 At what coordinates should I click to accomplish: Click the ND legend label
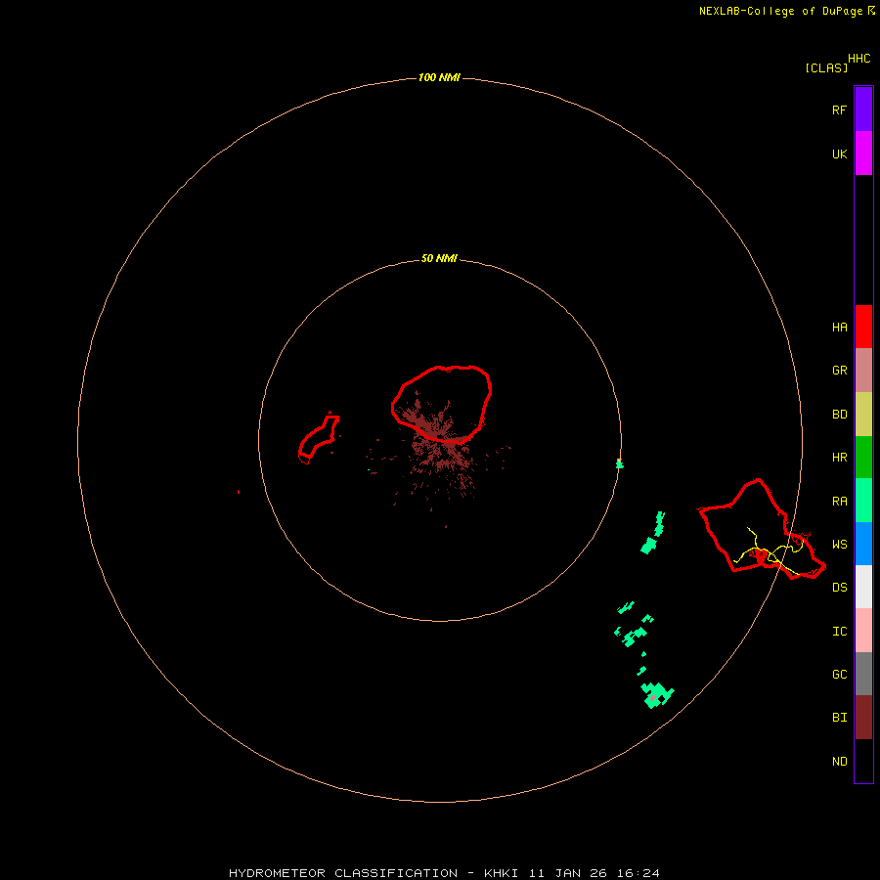coord(839,761)
